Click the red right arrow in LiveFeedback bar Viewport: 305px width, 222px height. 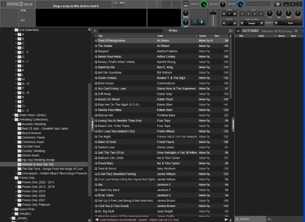pos(226,220)
